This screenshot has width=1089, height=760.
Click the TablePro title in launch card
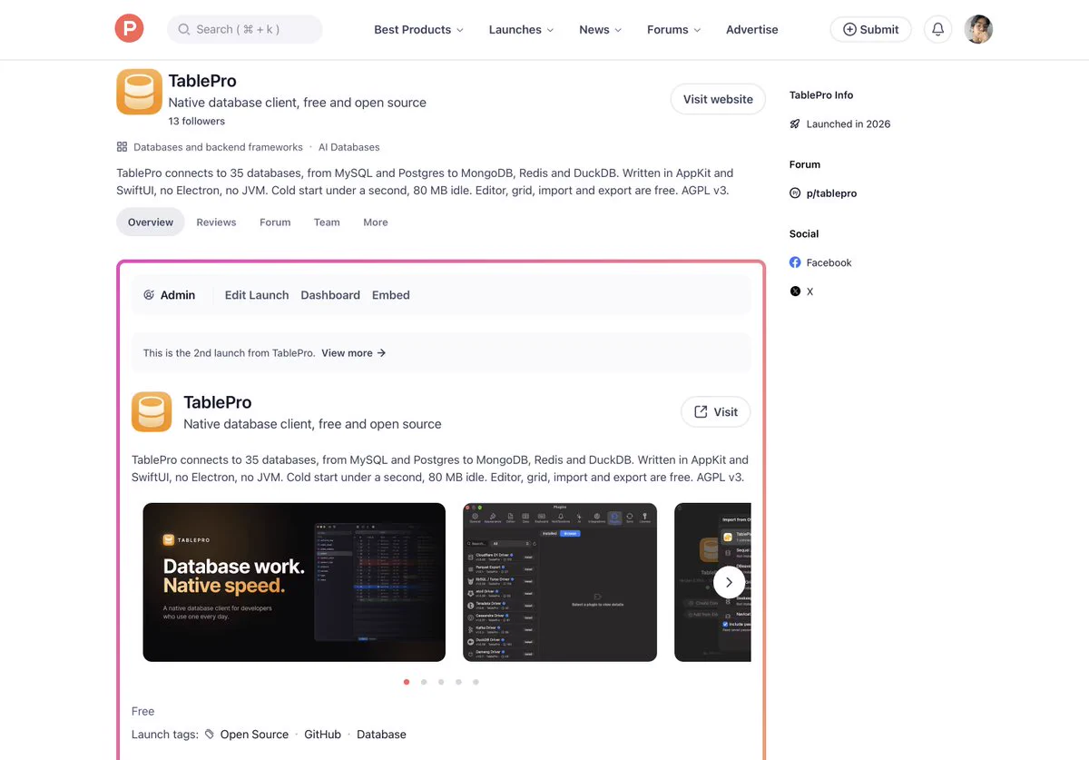pyautogui.click(x=218, y=402)
